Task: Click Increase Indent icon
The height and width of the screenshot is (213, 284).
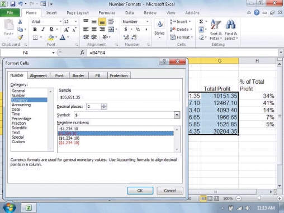Action: pos(94,37)
